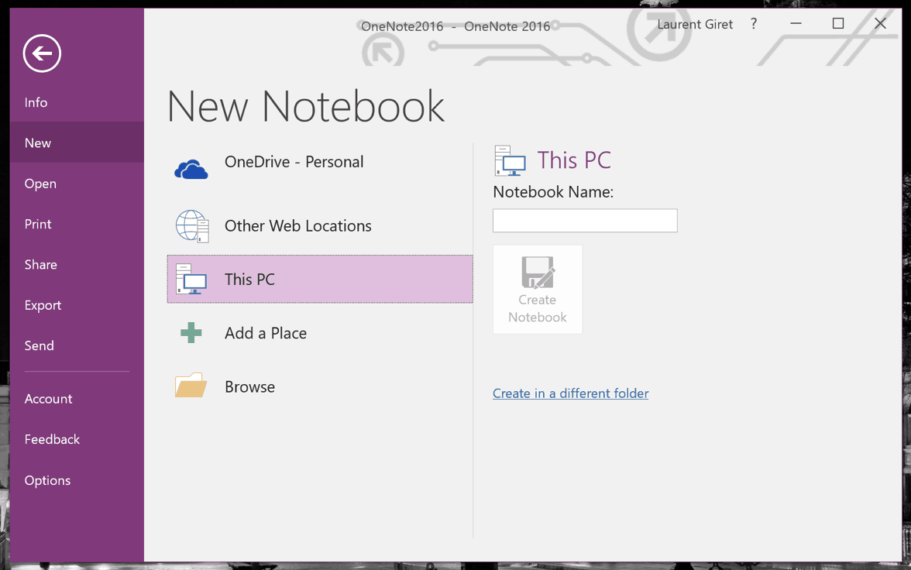The width and height of the screenshot is (911, 570).
Task: Click the folder icon for Browse
Action: tap(191, 385)
